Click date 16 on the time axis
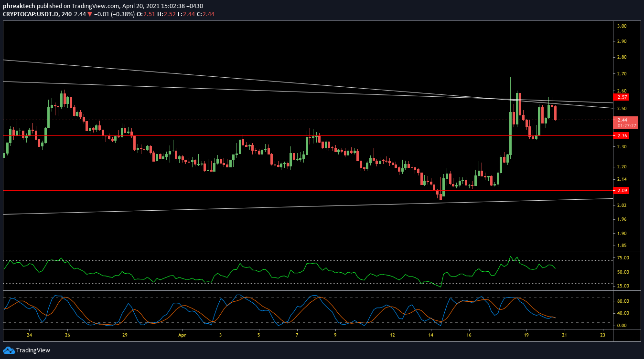This screenshot has height=359, width=644. (469, 335)
